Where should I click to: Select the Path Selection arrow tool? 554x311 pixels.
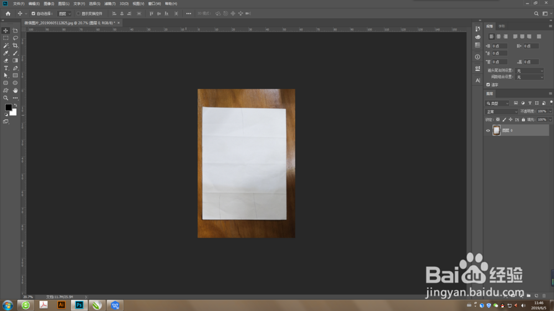pos(6,75)
